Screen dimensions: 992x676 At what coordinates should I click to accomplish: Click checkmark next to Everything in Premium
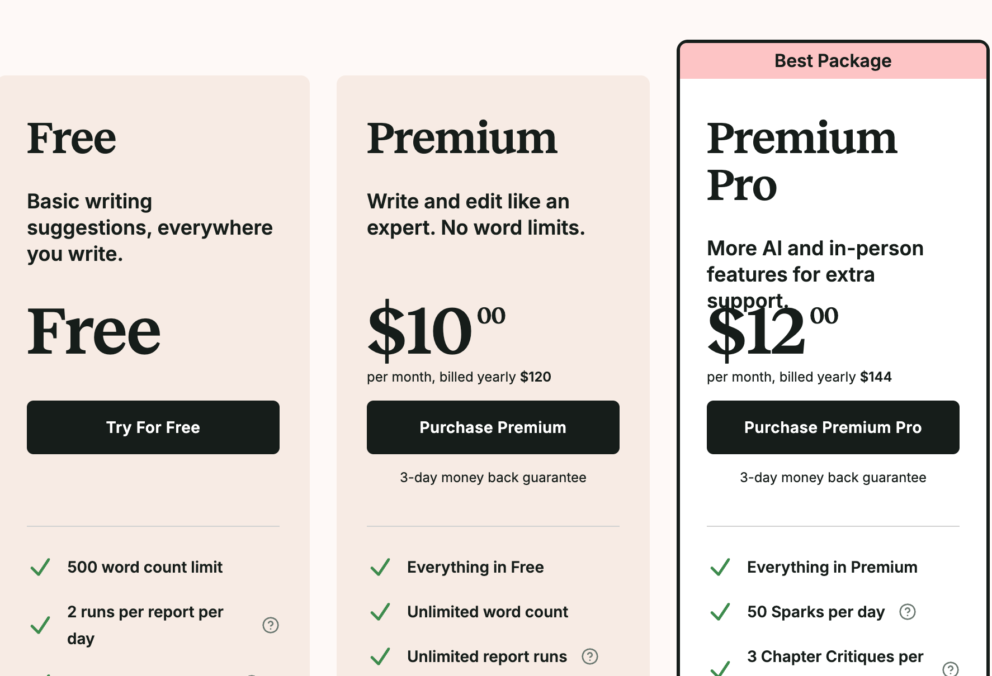[x=720, y=567]
